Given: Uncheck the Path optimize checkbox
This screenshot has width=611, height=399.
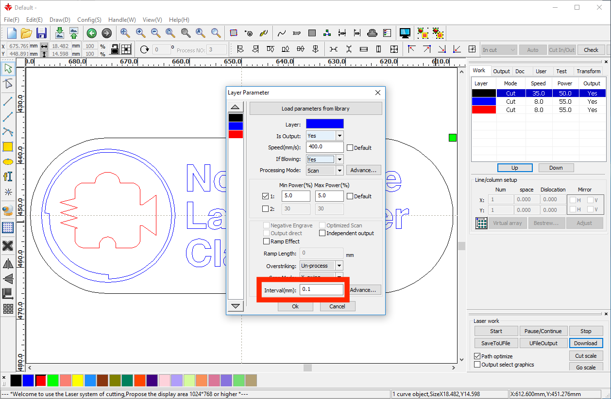Looking at the screenshot, I should click(x=477, y=356).
